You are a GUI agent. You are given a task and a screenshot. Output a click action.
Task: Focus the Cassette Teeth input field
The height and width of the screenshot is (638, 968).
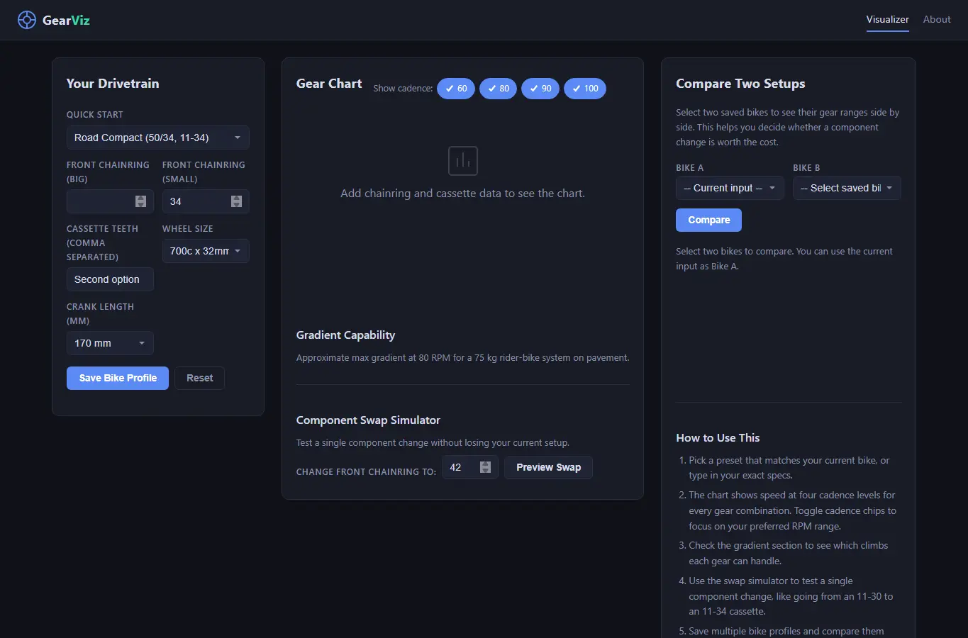tap(110, 279)
